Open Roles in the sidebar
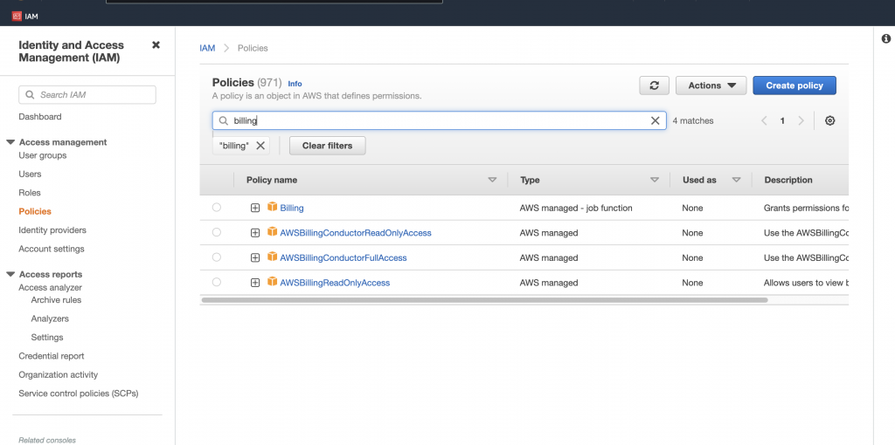The height and width of the screenshot is (445, 895). point(30,193)
